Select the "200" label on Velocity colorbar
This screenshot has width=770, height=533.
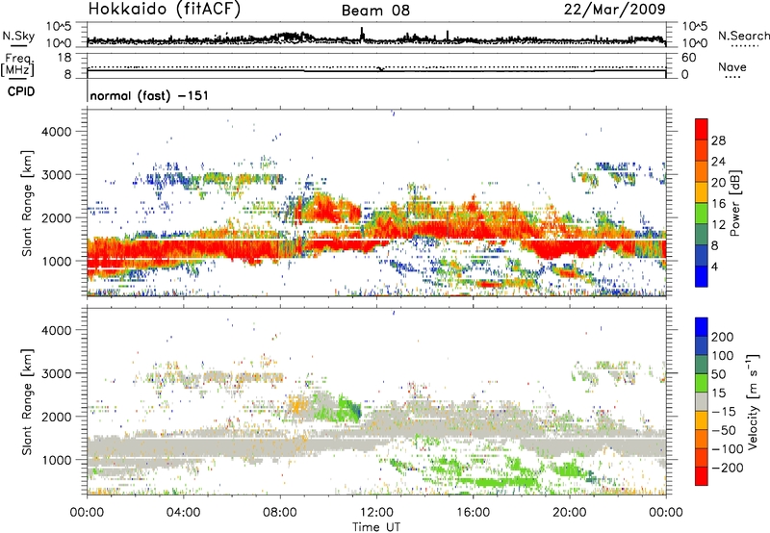pyautogui.click(x=723, y=337)
